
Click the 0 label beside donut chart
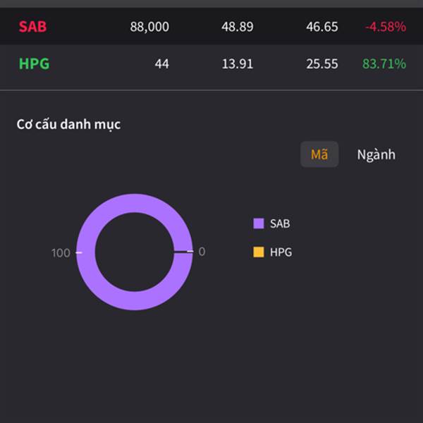pos(202,252)
